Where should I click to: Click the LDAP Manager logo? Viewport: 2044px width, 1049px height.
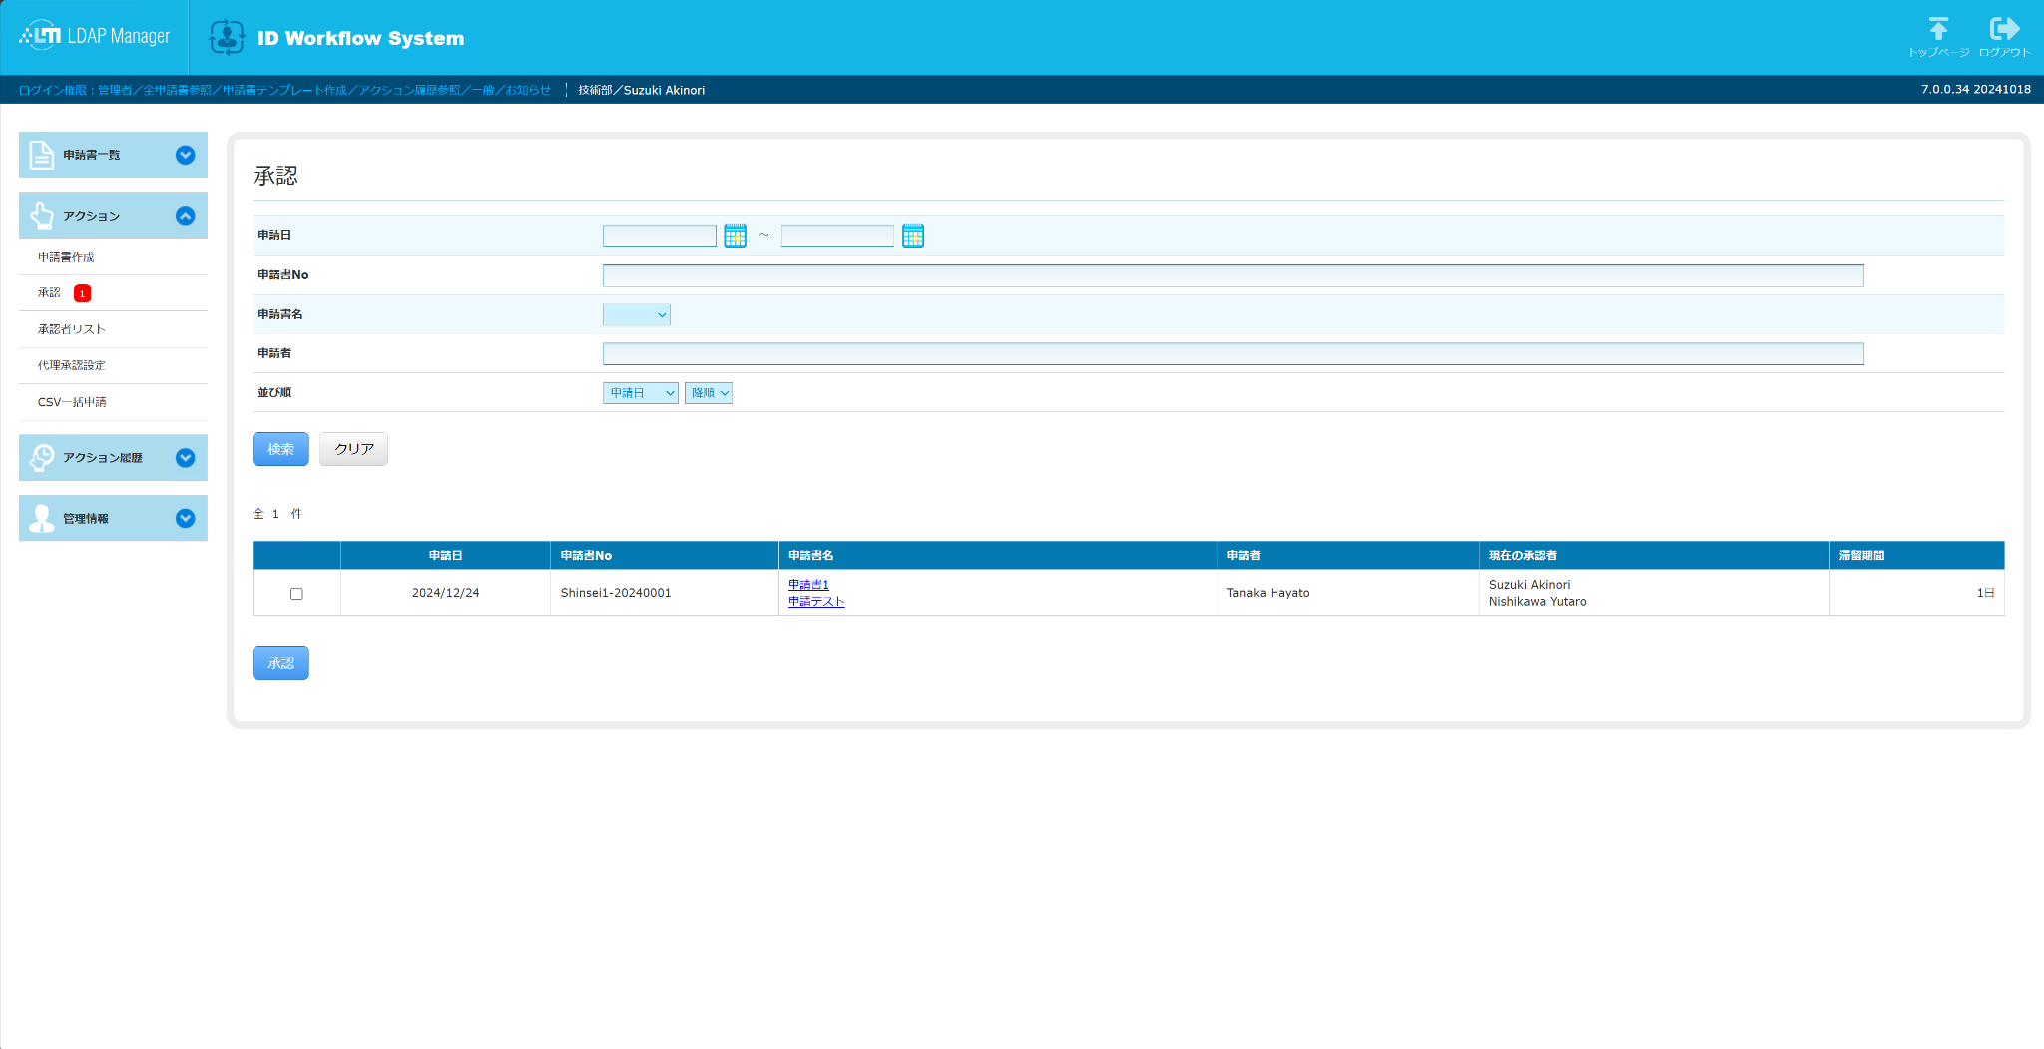(x=95, y=36)
